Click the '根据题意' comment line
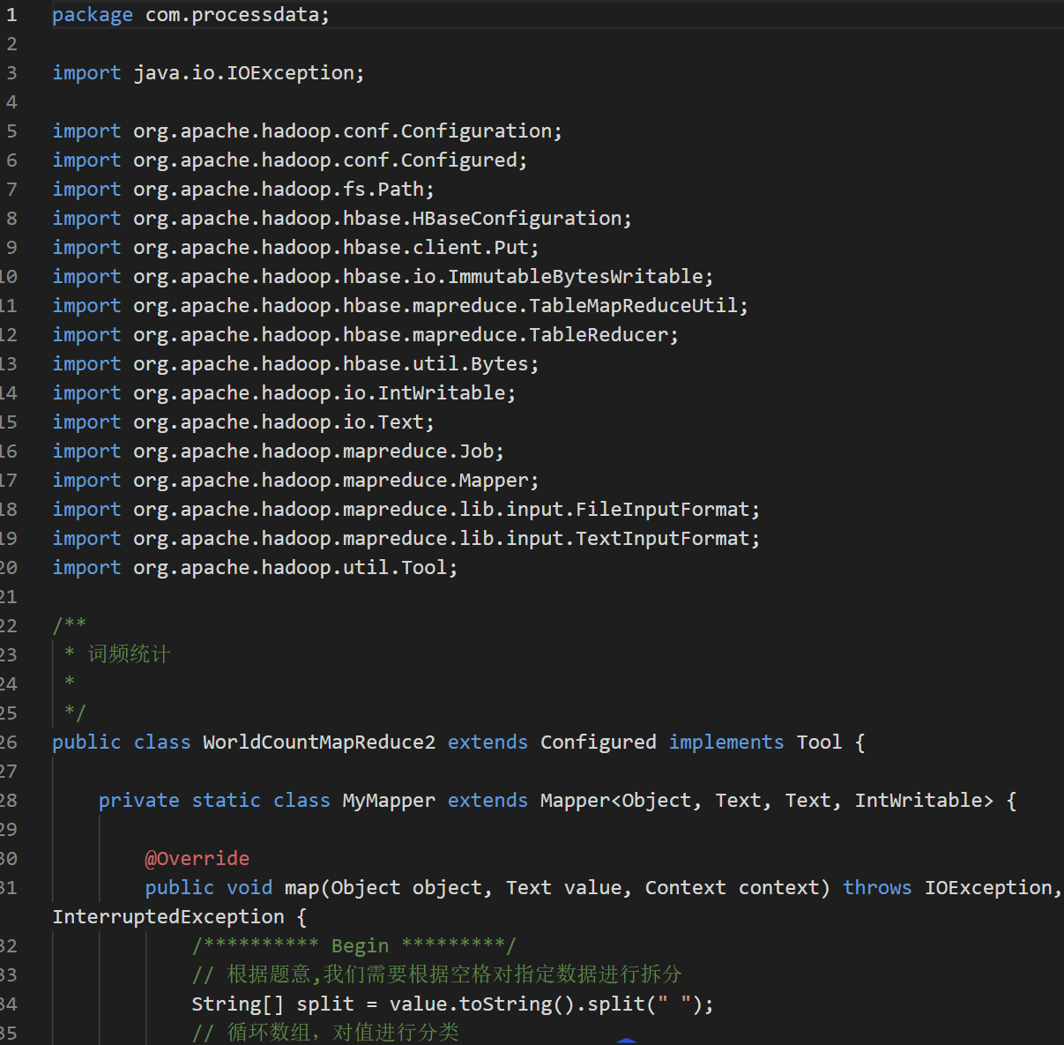This screenshot has height=1045, width=1064. click(x=436, y=975)
